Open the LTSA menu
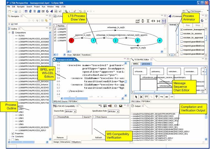210x149 pixels. pos(63,7)
